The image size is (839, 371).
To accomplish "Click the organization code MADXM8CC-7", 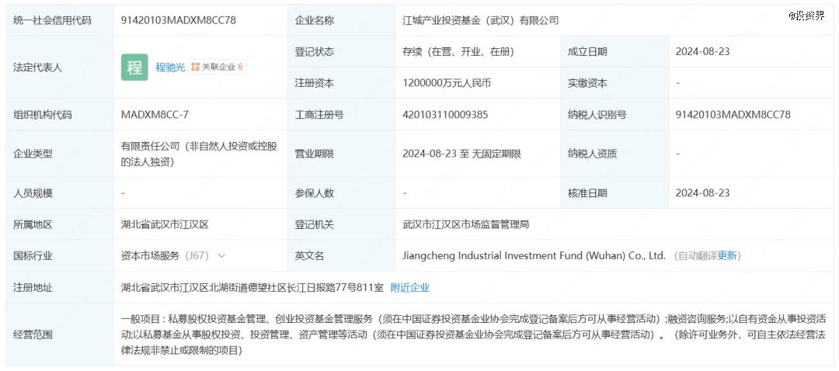I will [x=155, y=115].
